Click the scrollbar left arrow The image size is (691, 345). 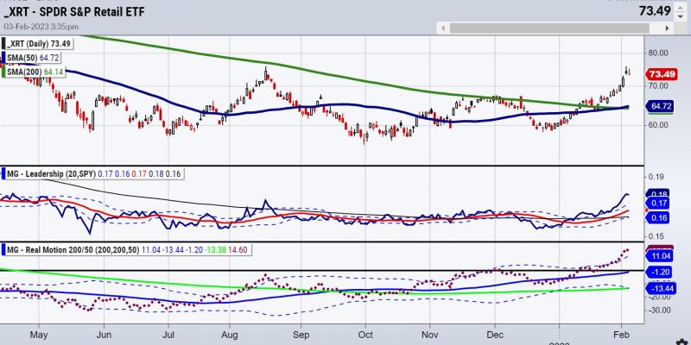(442, 28)
